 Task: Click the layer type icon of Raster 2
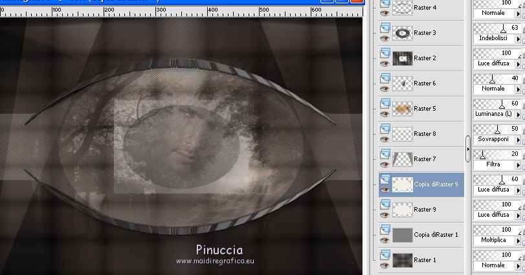(x=385, y=52)
